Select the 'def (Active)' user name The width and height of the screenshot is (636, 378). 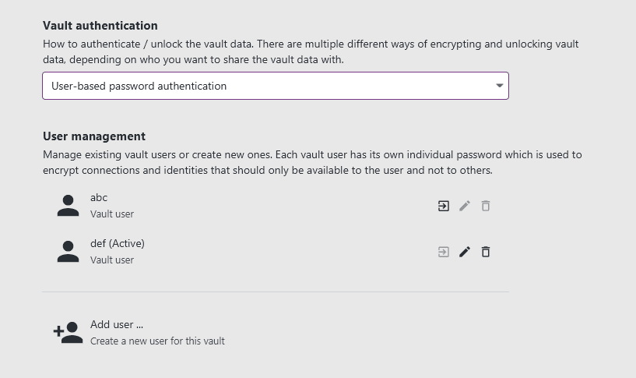coord(118,244)
